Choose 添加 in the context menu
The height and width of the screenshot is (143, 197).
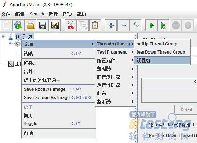(58, 44)
